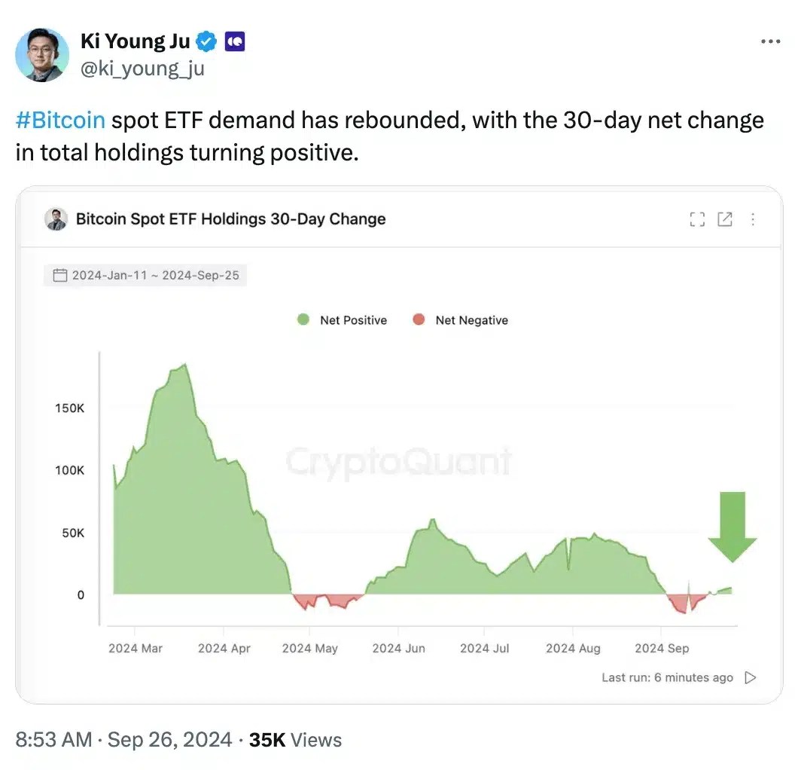Click the Bitcoin Spot ETF Holdings chart title

pyautogui.click(x=231, y=219)
